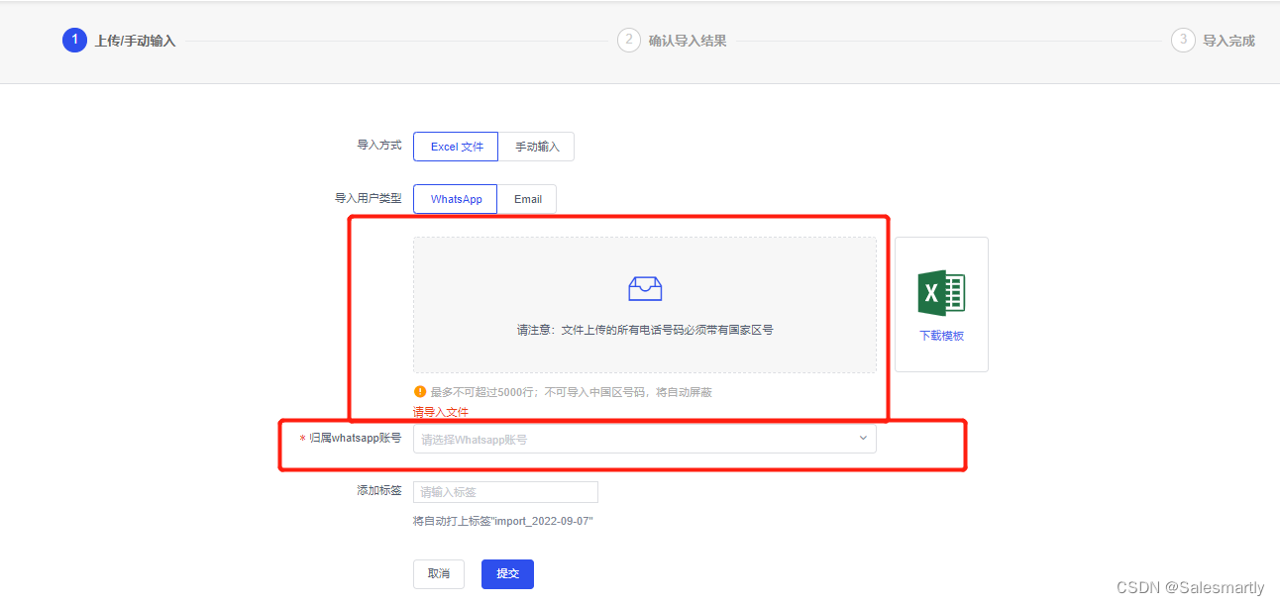The image size is (1280, 606).
Task: Click the upload inbox icon
Action: click(645, 288)
